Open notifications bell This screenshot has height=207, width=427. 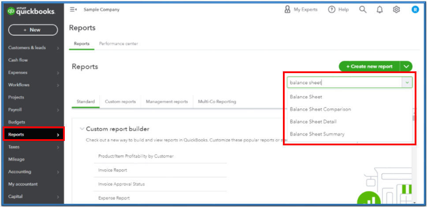point(379,10)
